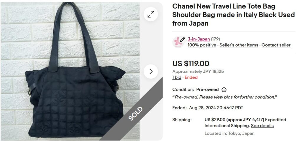The width and height of the screenshot is (302, 141).
Task: Click the Chanel tote bag main photo
Action: pyautogui.click(x=70, y=71)
